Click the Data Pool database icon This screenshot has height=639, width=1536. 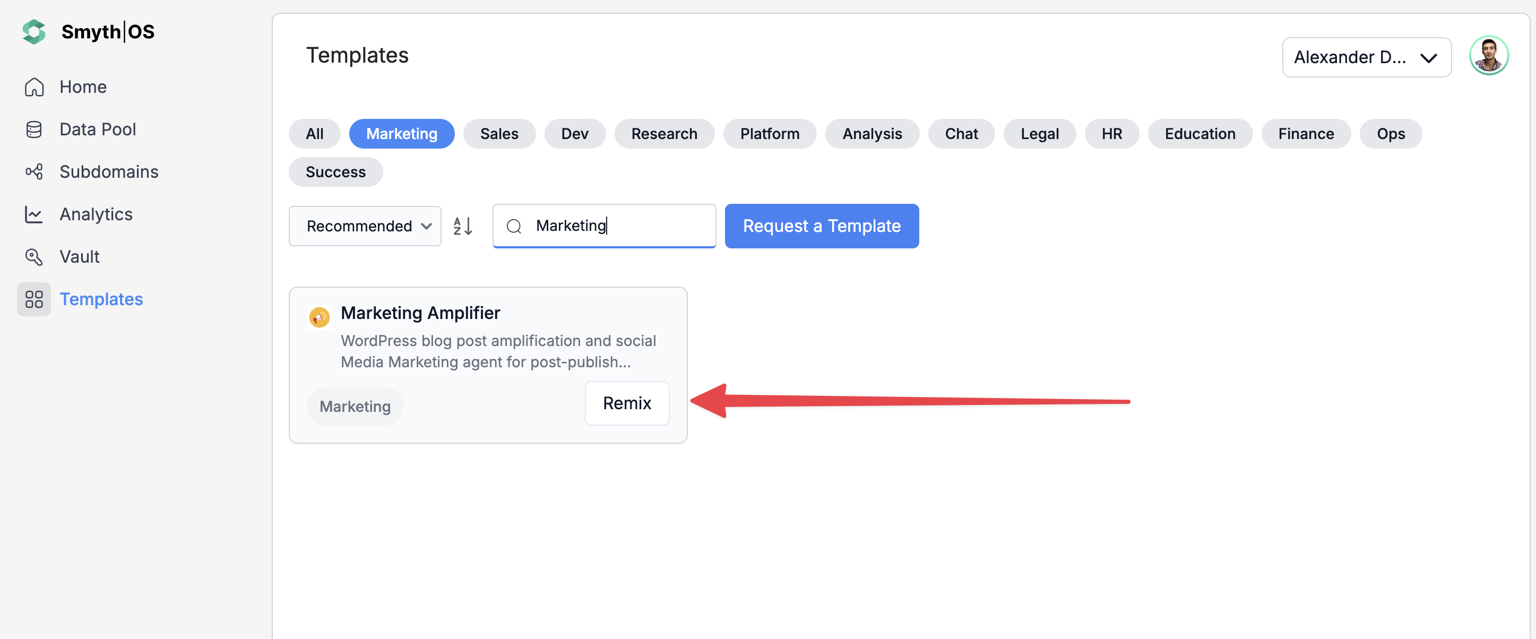(x=34, y=129)
